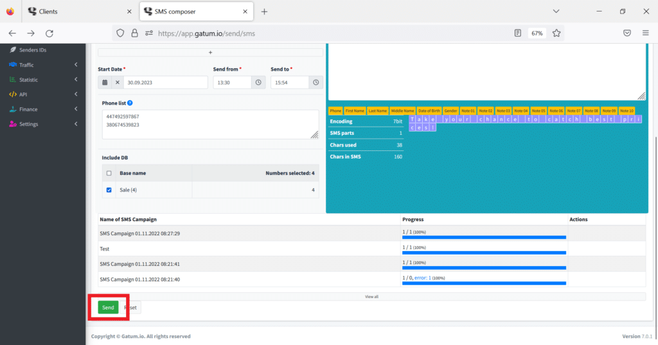Click the clock icon next to Send to
The height and width of the screenshot is (345, 658).
coord(316,82)
